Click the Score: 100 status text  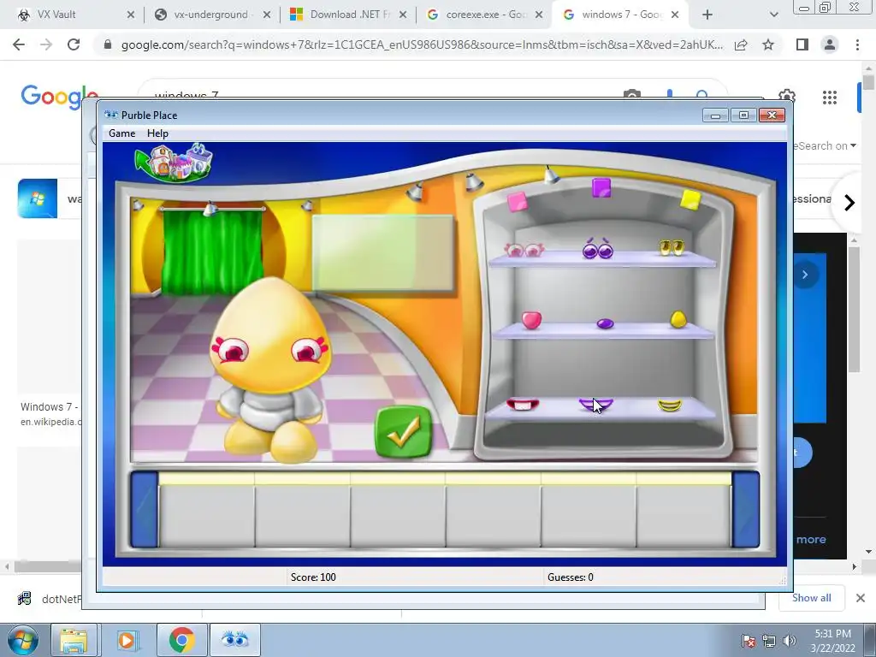pyautogui.click(x=313, y=577)
